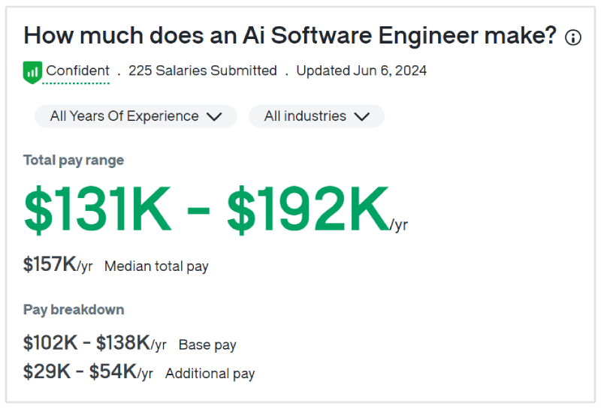Click the Median total pay label

(156, 266)
